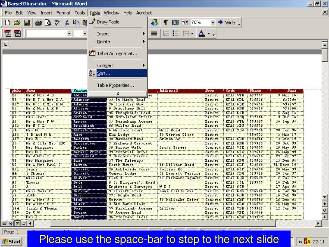The height and width of the screenshot is (247, 329).
Task: Click the 70% zoom value field
Action: click(200, 23)
